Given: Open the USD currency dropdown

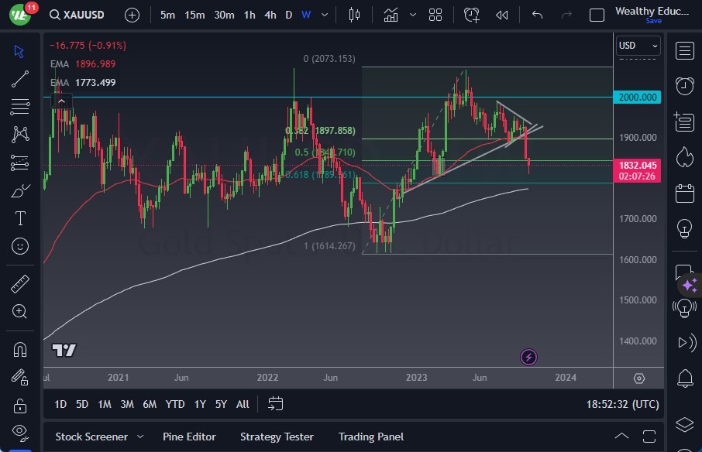Looking at the screenshot, I should click(x=638, y=46).
